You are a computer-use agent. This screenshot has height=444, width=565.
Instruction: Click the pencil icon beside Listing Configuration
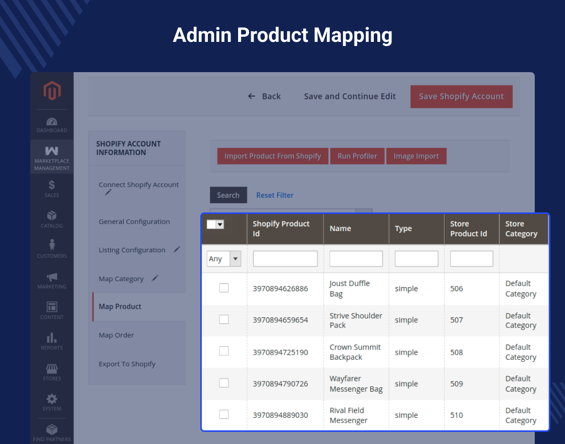pos(177,249)
